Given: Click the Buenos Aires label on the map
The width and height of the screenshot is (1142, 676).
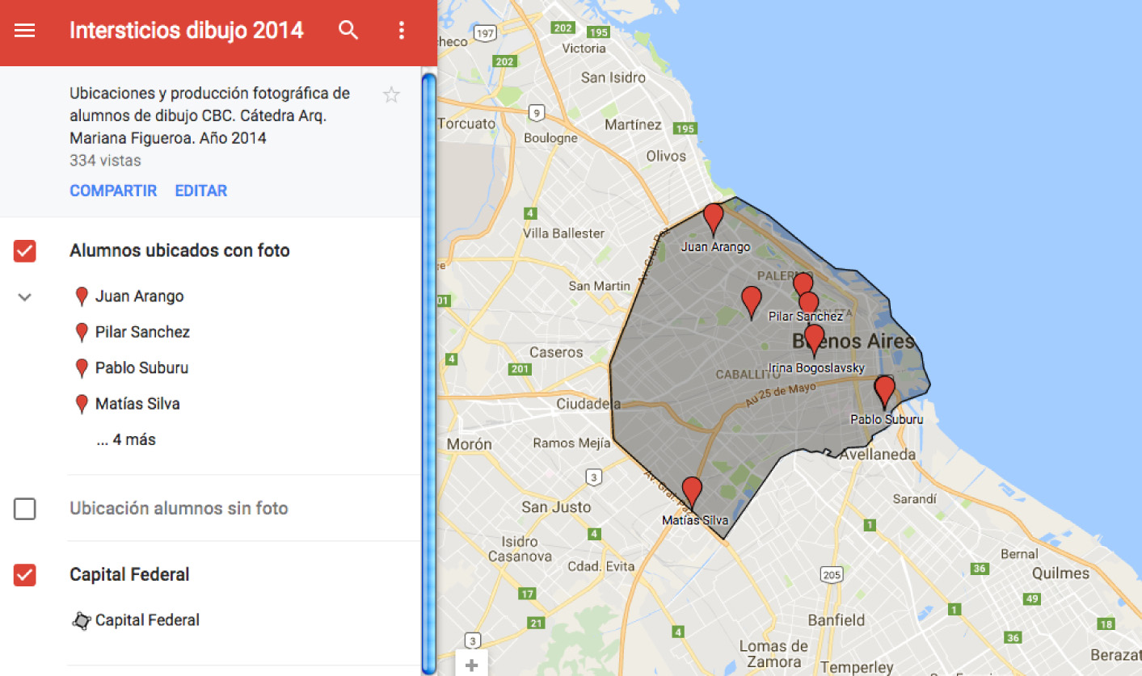Looking at the screenshot, I should pyautogui.click(x=853, y=341).
